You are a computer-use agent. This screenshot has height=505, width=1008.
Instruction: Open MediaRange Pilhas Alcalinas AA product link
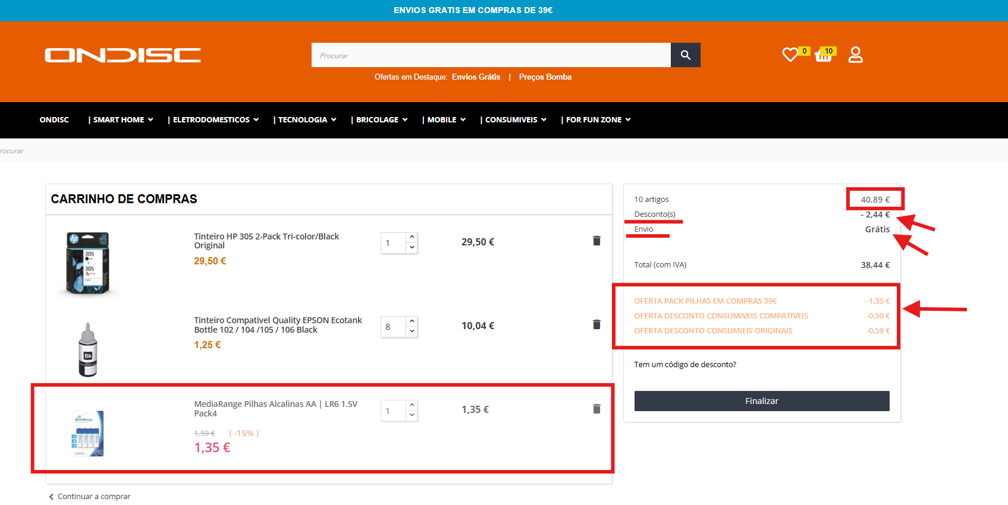(276, 409)
